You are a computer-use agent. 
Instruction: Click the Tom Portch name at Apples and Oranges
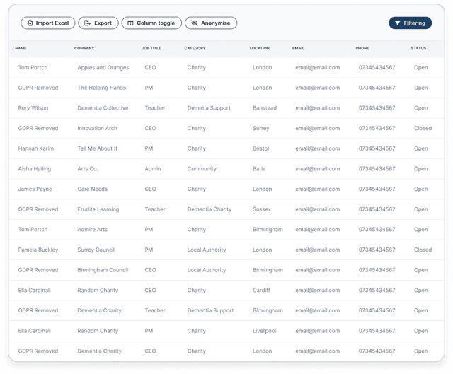point(33,68)
